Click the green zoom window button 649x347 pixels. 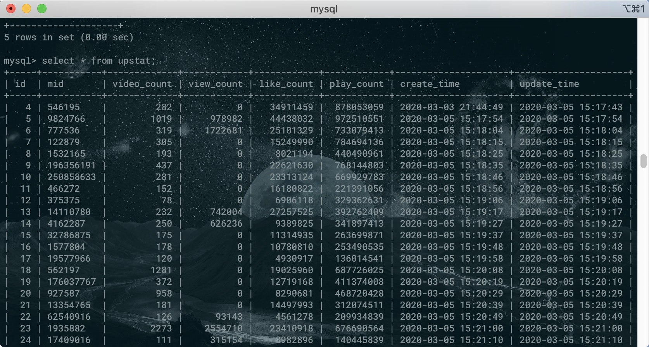[x=42, y=9]
